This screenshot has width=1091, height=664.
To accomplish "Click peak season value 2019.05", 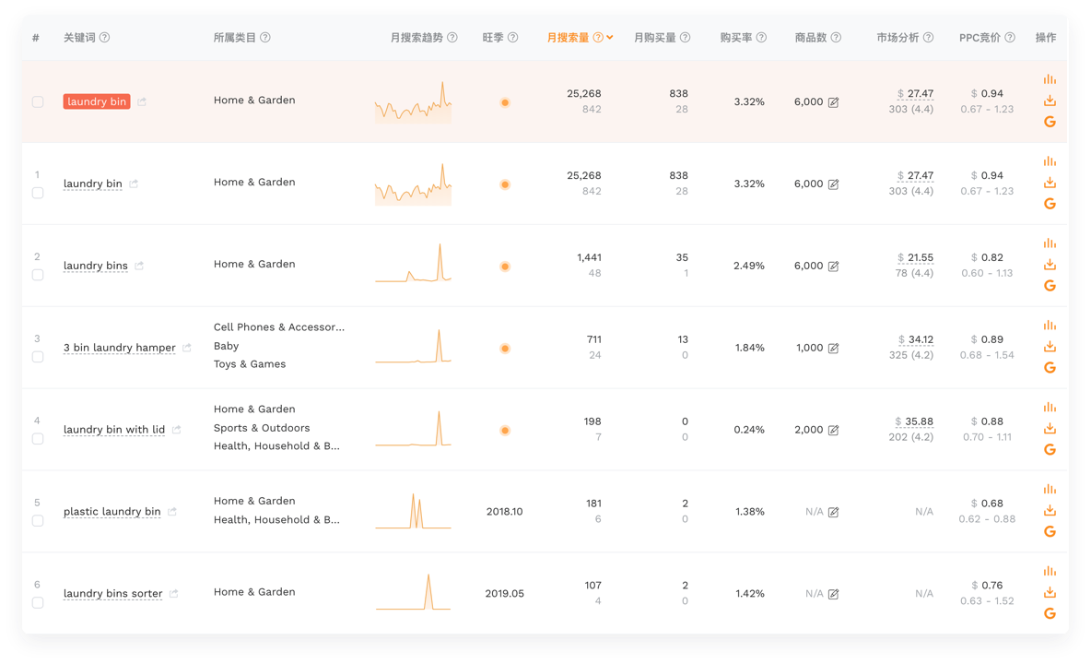I will click(504, 594).
